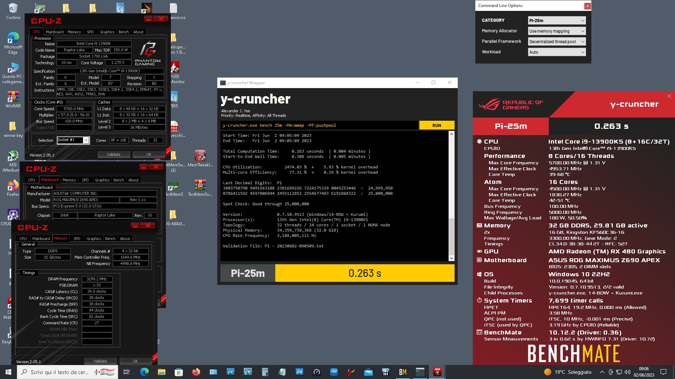
Task: Open File Explorer from the taskbar
Action: [x=161, y=372]
